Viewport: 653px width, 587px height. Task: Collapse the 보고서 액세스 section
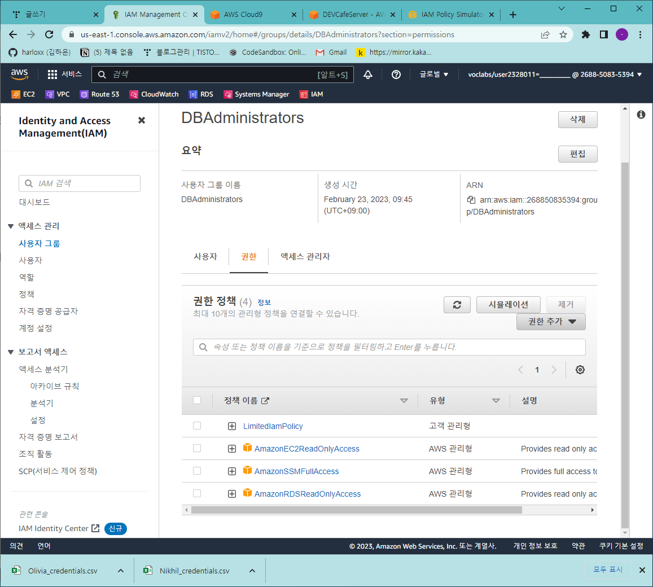[11, 352]
